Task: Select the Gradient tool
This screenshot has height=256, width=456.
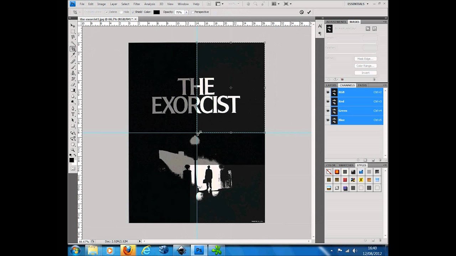Action: (x=73, y=90)
